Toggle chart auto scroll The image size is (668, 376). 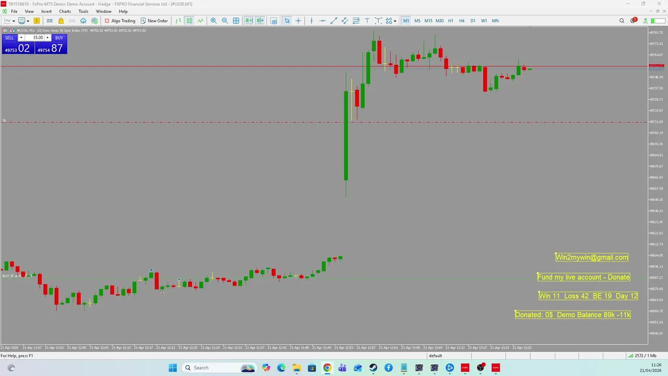pos(249,21)
